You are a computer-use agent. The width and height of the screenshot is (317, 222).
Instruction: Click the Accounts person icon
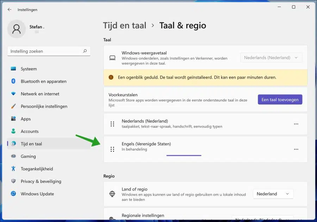[x=13, y=131]
